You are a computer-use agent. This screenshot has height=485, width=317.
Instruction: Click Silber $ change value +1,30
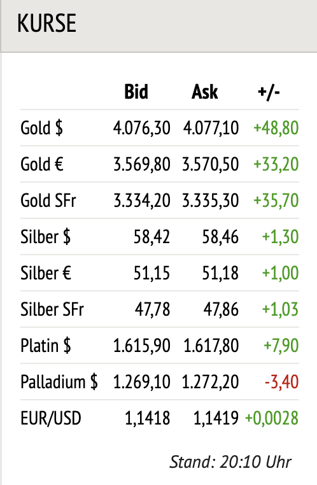point(280,237)
